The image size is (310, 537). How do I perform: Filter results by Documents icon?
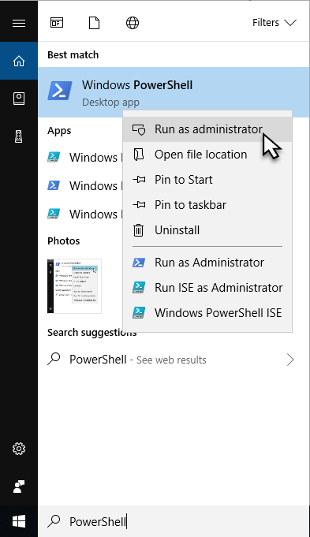point(94,23)
